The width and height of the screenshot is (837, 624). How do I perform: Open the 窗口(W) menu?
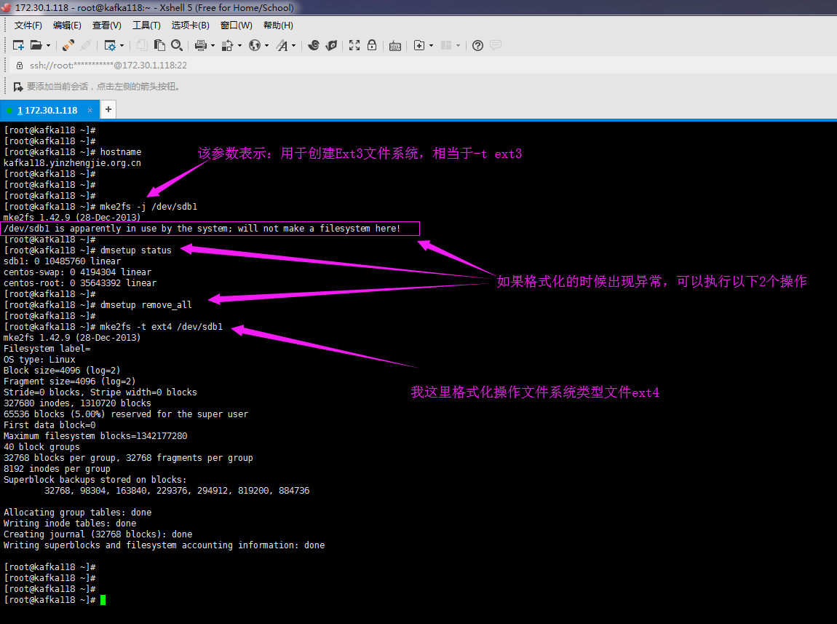237,25
